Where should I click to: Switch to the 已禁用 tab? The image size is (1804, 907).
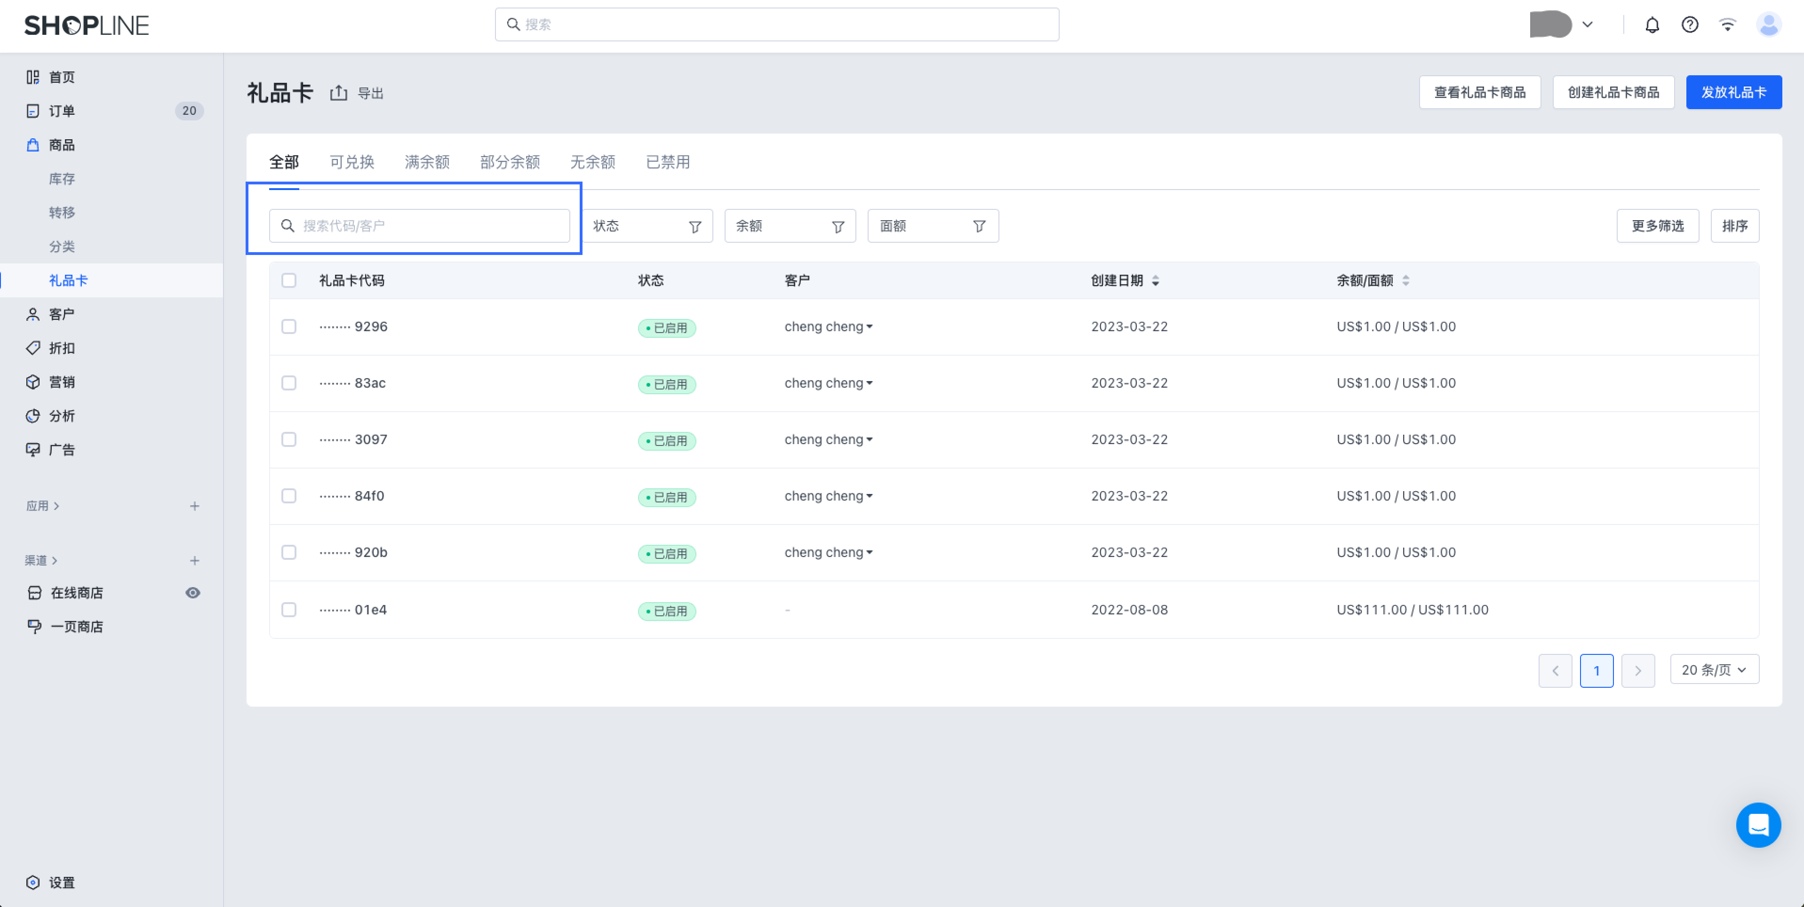pyautogui.click(x=667, y=162)
